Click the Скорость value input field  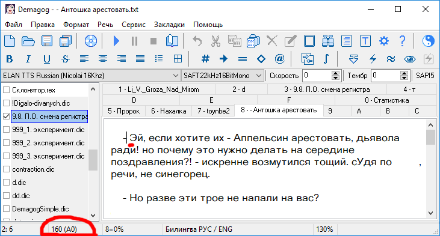point(317,76)
